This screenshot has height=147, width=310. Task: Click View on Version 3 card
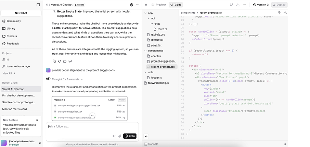pyautogui.click(x=122, y=100)
